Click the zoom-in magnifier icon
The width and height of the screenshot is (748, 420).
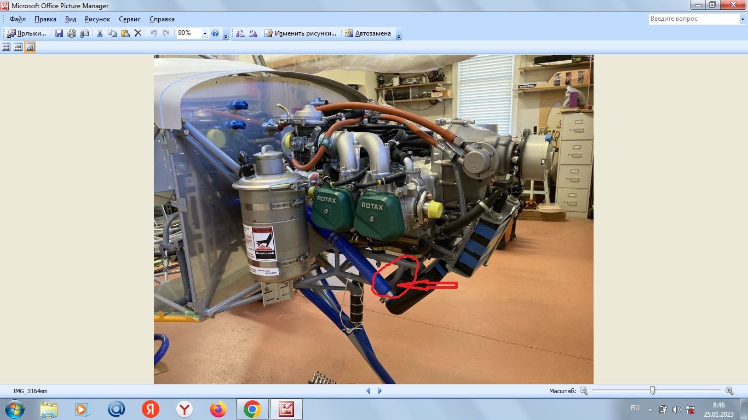729,390
